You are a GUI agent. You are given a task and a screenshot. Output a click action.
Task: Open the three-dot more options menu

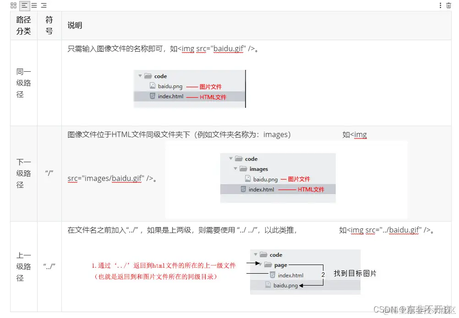point(440,5)
